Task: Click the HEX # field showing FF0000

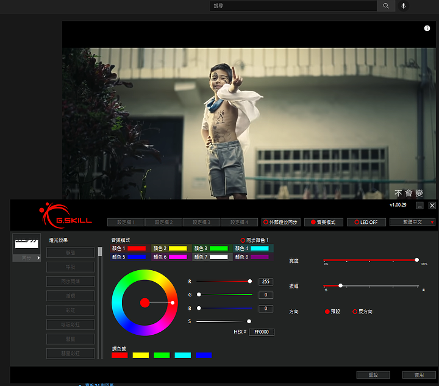Action: click(x=262, y=332)
